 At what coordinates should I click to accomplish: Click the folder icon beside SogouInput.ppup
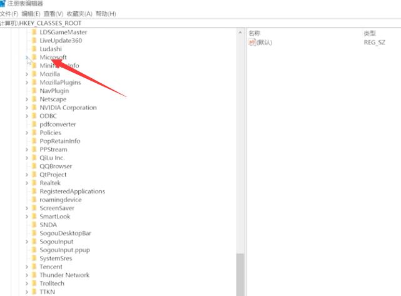point(34,250)
